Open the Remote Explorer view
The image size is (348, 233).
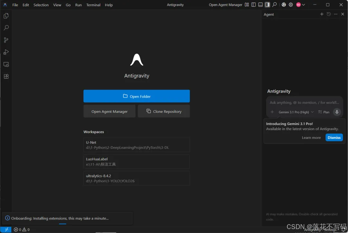click(x=6, y=64)
